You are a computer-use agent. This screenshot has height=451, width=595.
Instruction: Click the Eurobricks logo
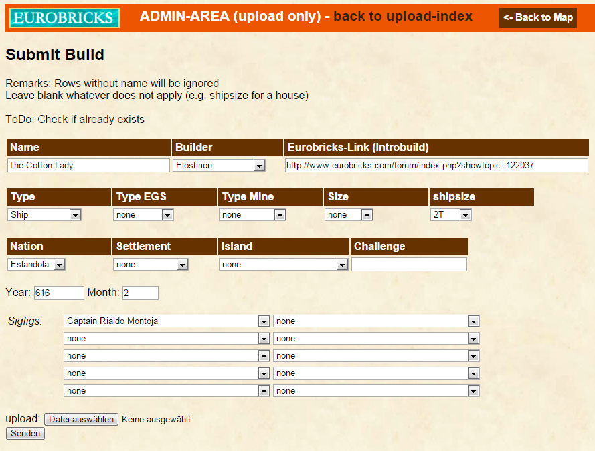pyautogui.click(x=65, y=18)
